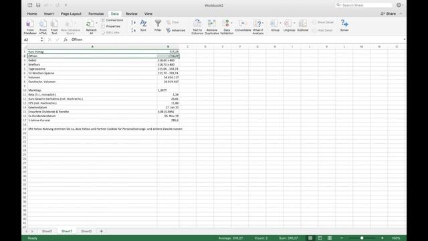Click the formula bar containing Öffnen

(236, 39)
